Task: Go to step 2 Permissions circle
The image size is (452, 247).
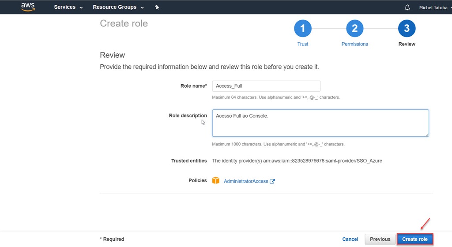Action: coord(354,28)
